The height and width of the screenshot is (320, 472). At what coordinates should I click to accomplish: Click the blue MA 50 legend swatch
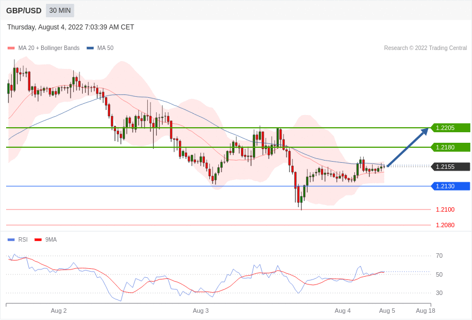pyautogui.click(x=90, y=48)
